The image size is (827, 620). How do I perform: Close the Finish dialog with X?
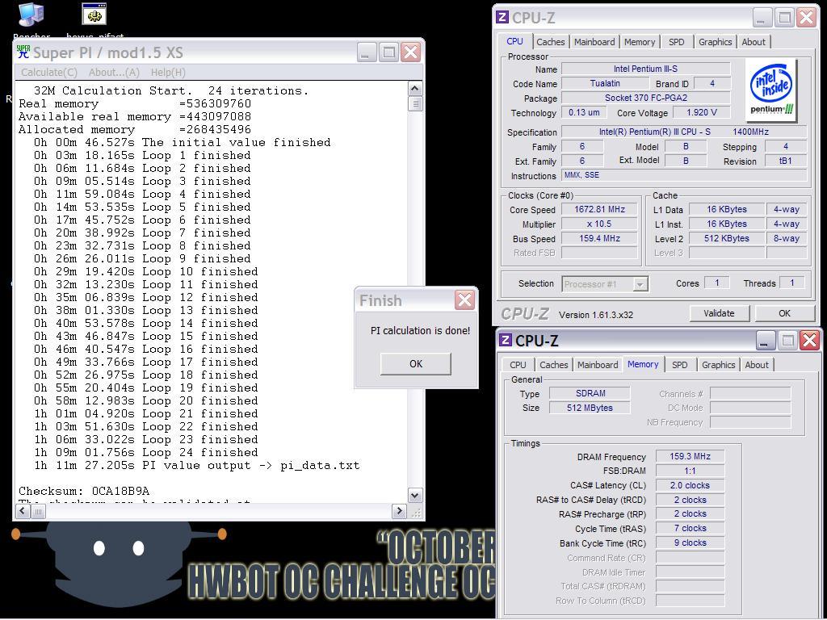point(464,300)
